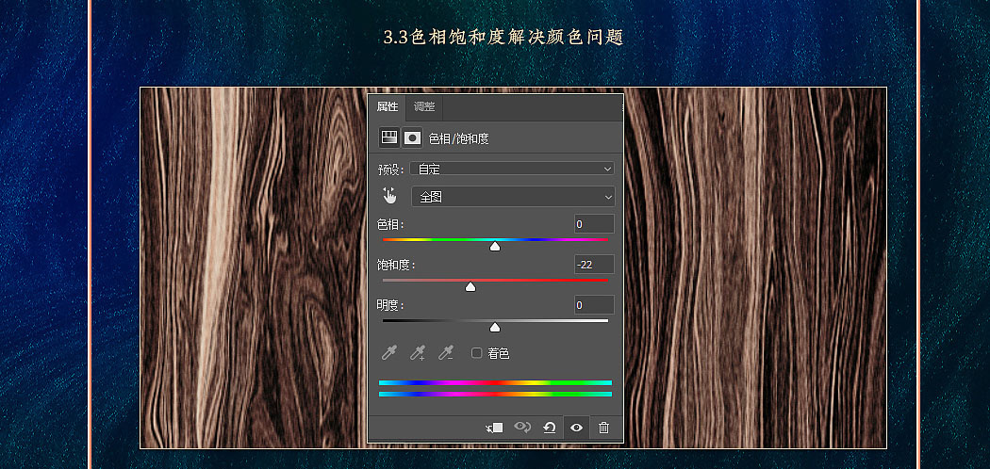The width and height of the screenshot is (990, 469).
Task: Switch to the 调整 tab
Action: click(424, 107)
